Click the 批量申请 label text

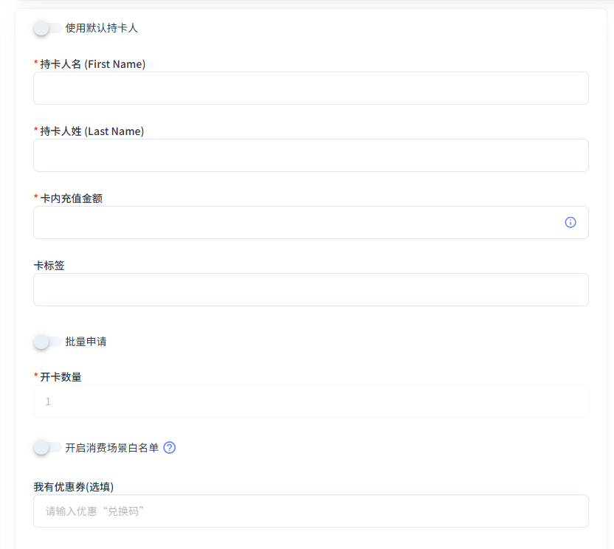(86, 342)
